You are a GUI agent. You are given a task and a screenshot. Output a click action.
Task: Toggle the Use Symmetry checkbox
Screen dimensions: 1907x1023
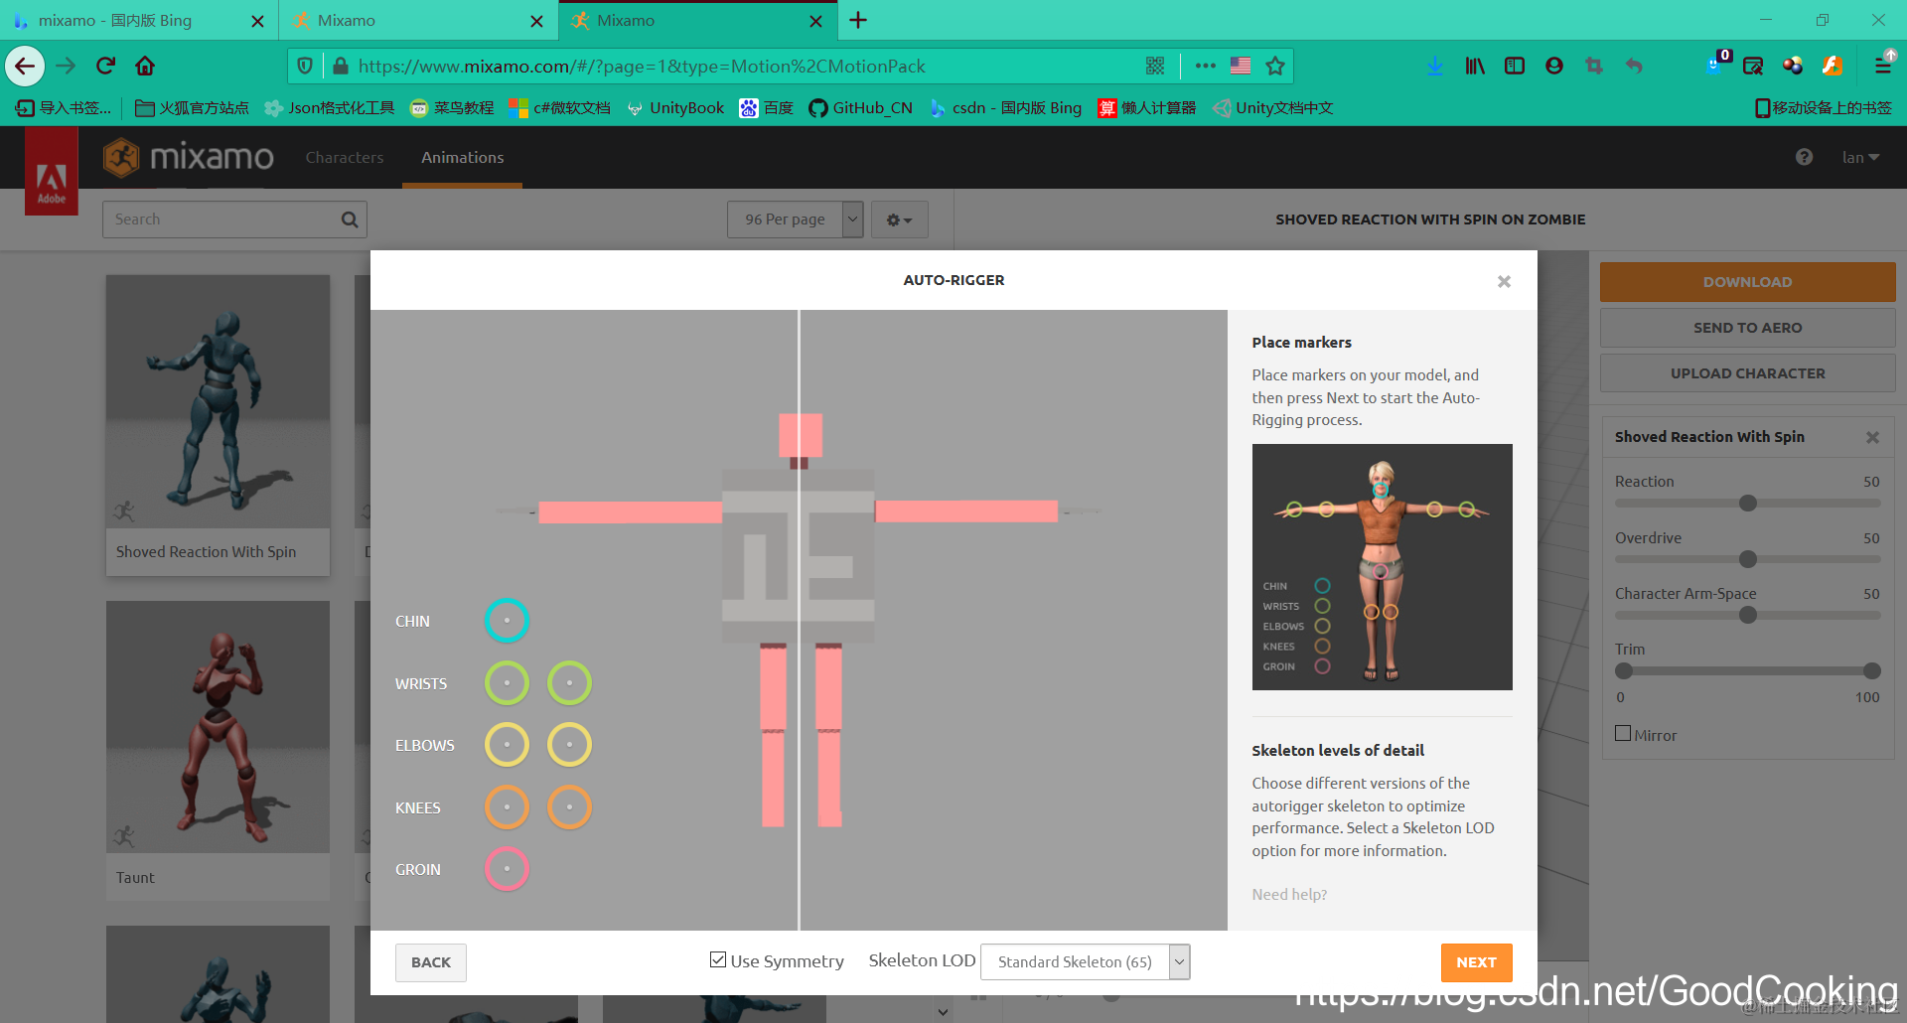click(718, 959)
